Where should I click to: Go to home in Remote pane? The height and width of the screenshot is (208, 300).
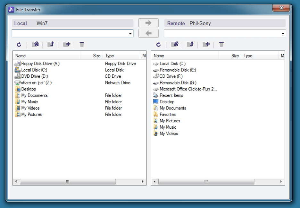(x=175, y=44)
